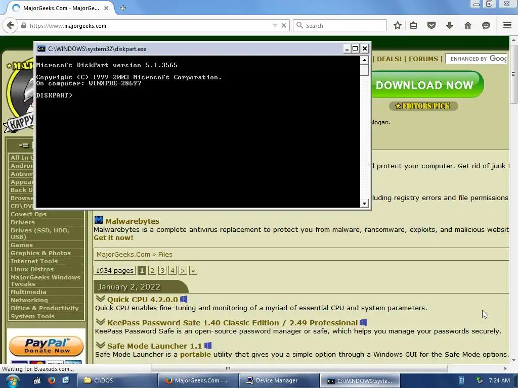Open Quick CPU 4.2.0.0 link

click(x=142, y=300)
